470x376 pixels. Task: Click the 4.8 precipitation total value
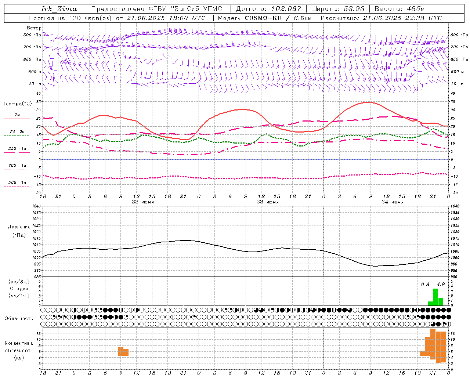pos(441,285)
